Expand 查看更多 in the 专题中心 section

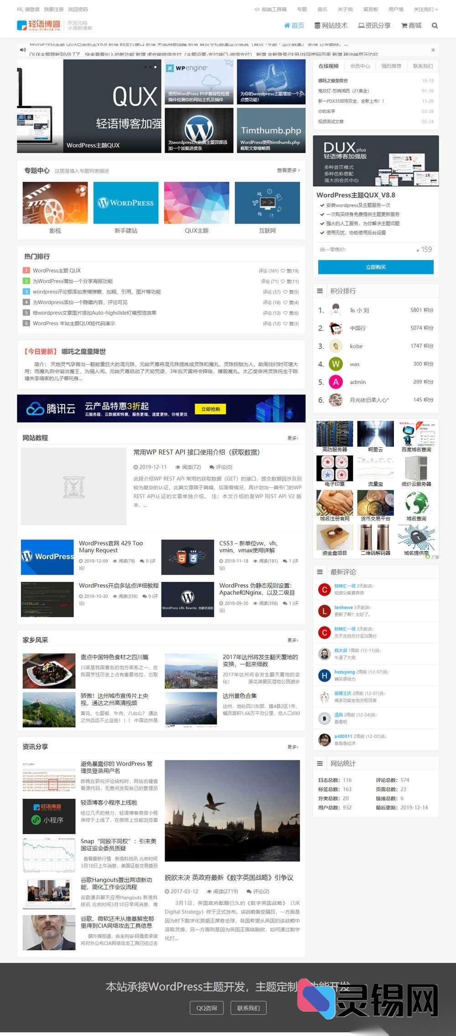click(x=288, y=170)
